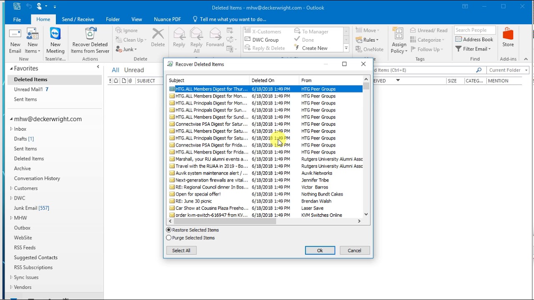Image resolution: width=534 pixels, height=300 pixels.
Task: Click Tell me what you want to do
Action: tap(229, 19)
